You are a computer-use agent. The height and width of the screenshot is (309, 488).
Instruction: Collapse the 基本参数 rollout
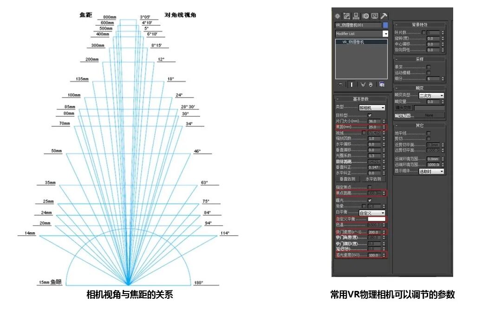click(x=361, y=99)
